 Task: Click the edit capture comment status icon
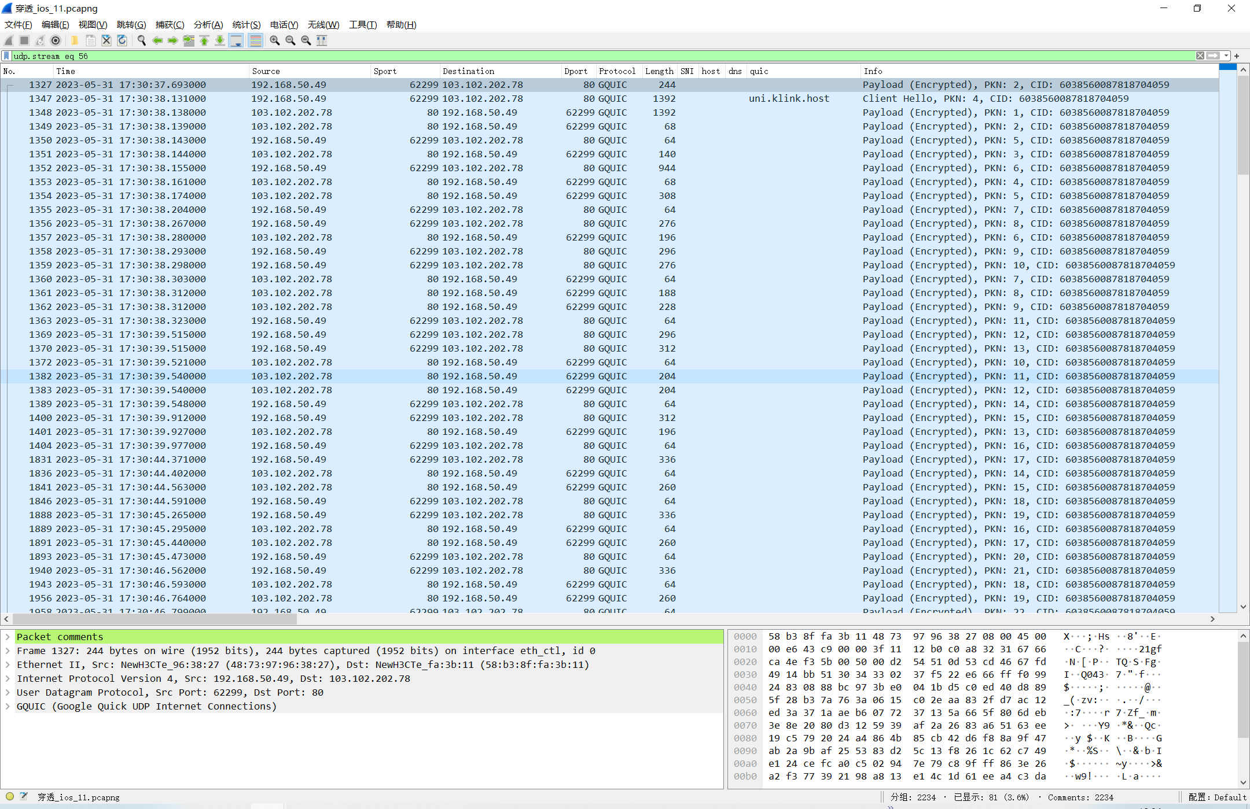click(x=24, y=796)
